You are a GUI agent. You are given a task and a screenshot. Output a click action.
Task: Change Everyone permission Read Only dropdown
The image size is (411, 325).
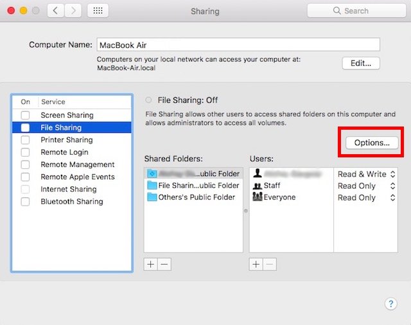point(366,198)
